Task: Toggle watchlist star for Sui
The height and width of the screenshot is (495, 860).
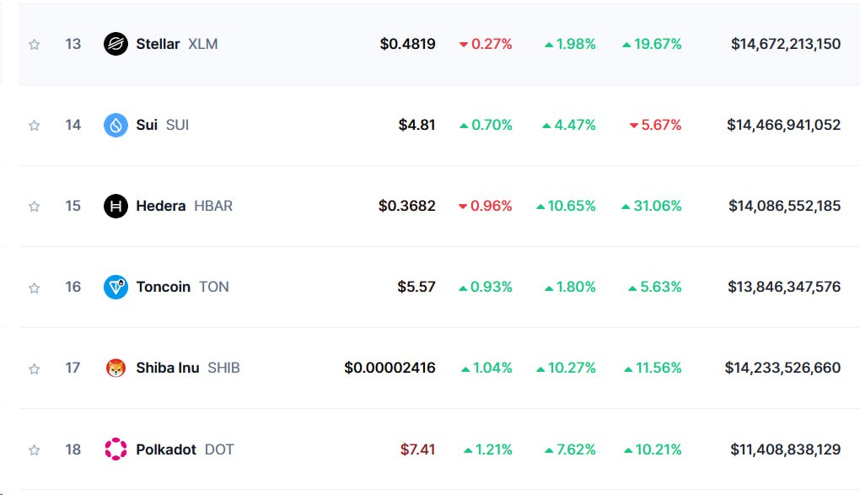Action: 34,126
